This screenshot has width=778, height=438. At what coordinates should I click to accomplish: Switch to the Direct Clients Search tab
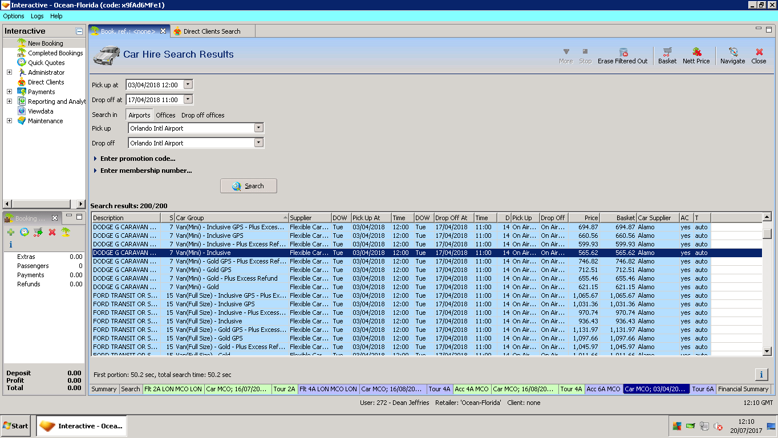point(211,31)
